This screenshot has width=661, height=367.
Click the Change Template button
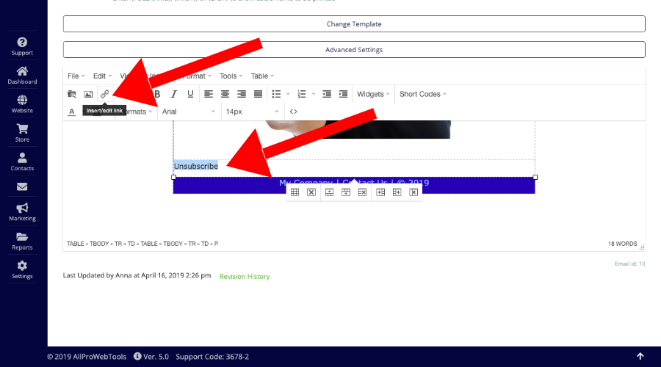point(354,24)
